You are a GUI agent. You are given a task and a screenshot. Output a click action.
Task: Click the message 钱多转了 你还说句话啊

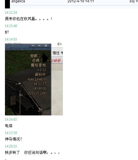(x=32, y=152)
